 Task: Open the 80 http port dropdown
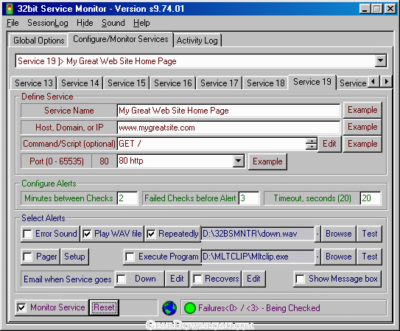[238, 161]
